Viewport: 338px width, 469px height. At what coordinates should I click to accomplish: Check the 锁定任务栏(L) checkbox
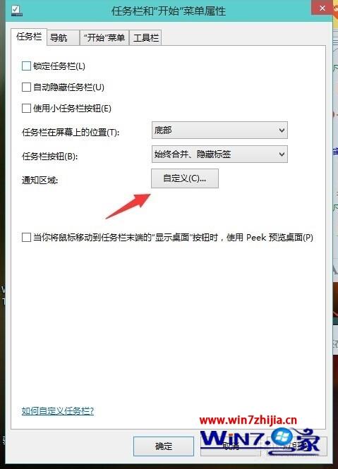click(x=26, y=66)
